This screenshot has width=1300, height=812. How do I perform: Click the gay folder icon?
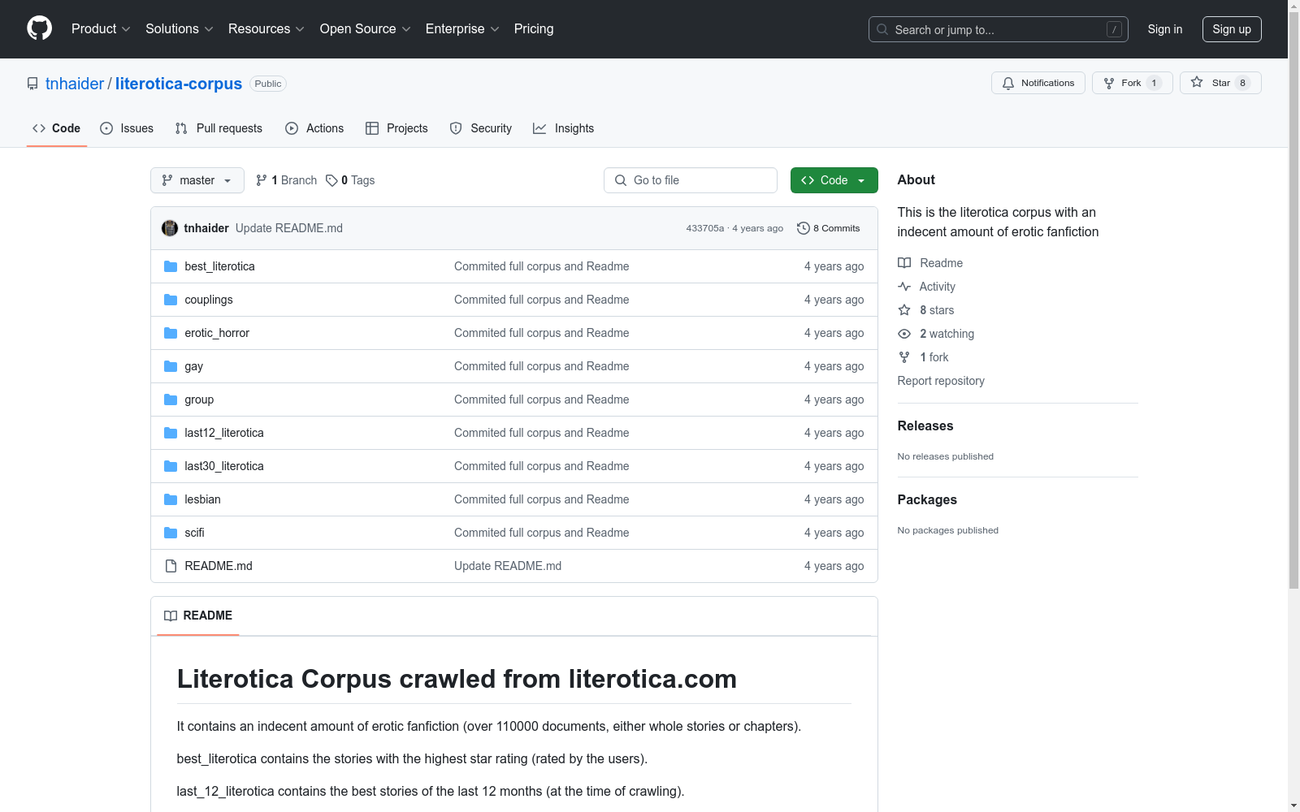tap(171, 366)
